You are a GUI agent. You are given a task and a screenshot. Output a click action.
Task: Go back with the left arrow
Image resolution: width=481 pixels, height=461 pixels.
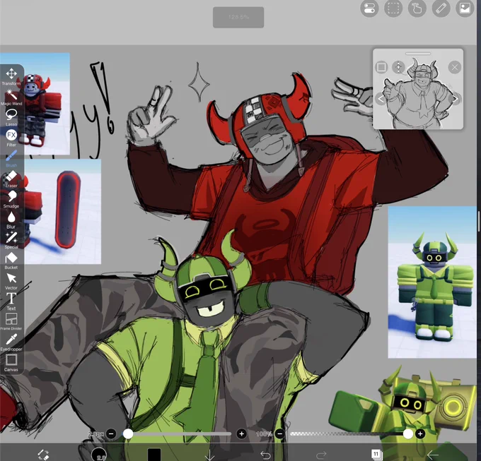click(x=432, y=455)
